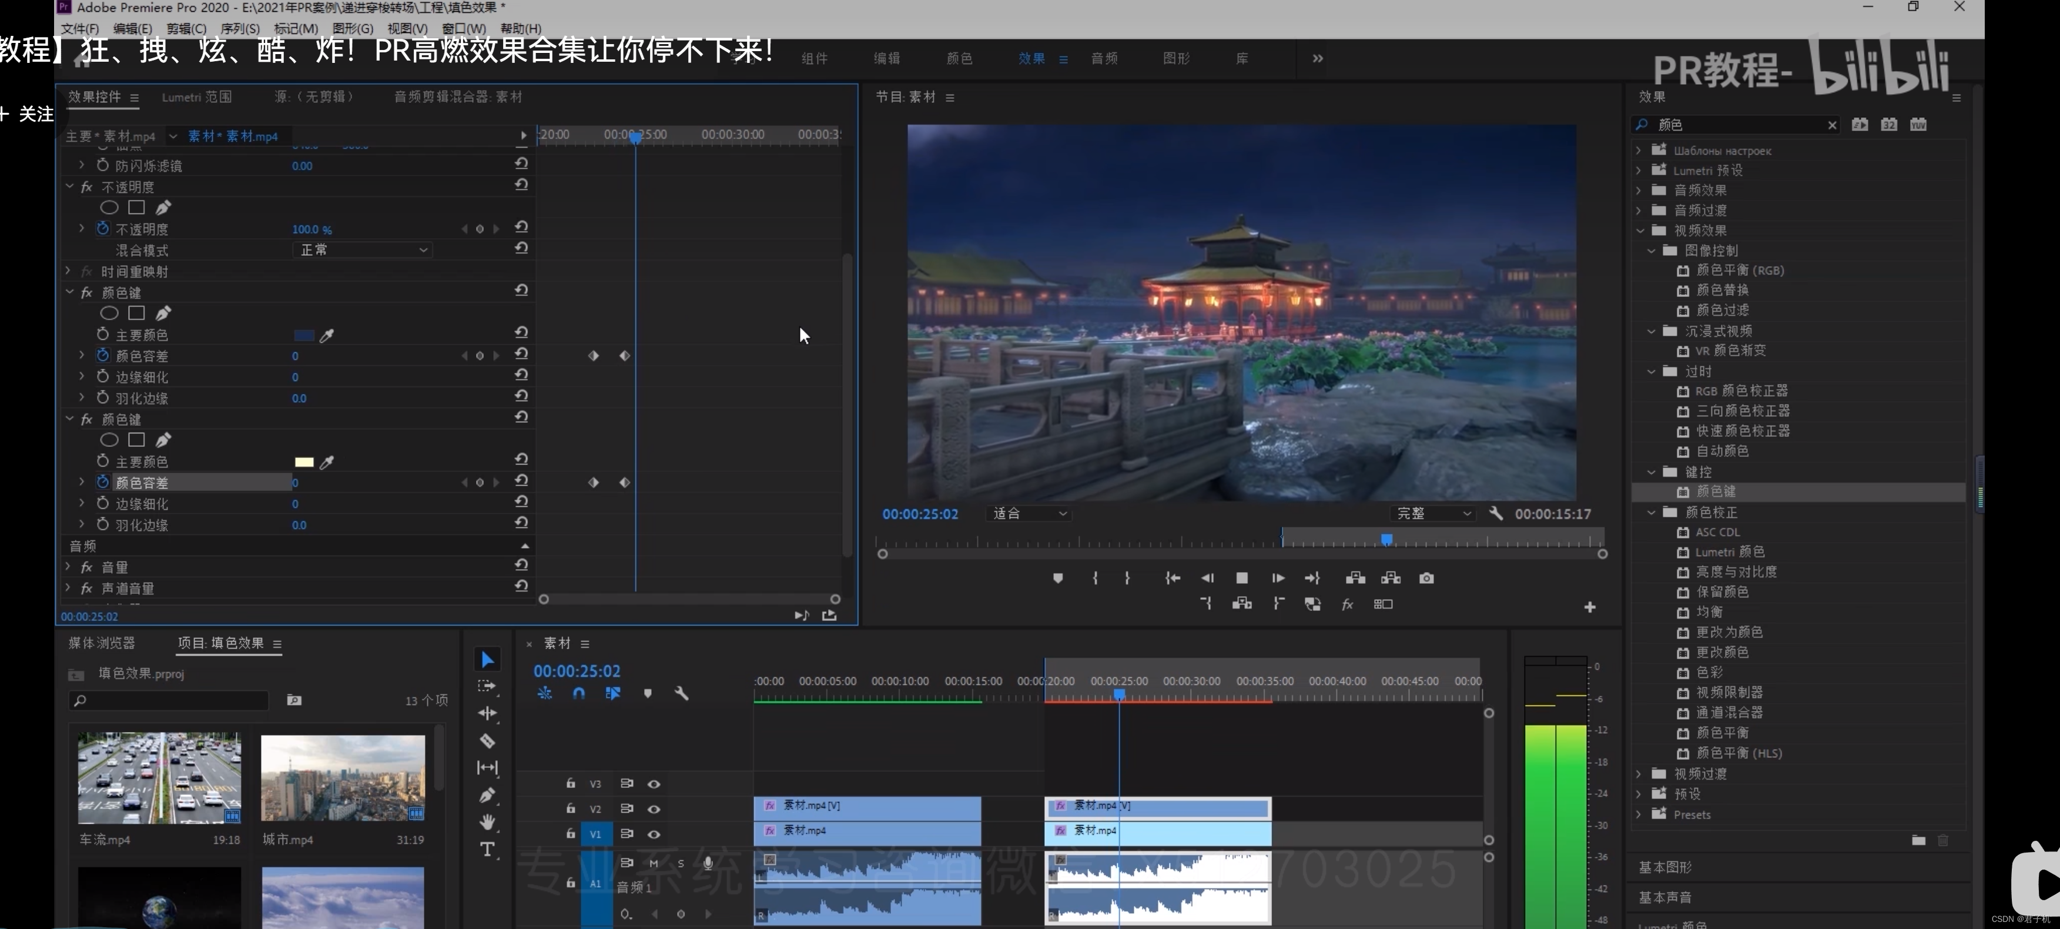Open the 基本图形 panel
2060x929 pixels.
click(1665, 867)
